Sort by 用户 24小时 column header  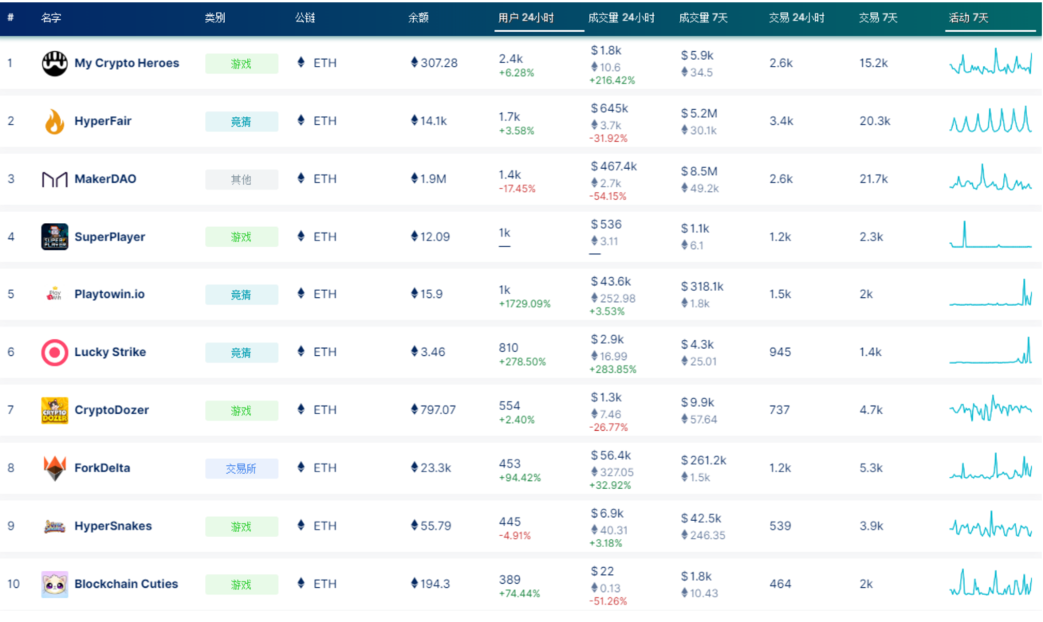pos(526,18)
